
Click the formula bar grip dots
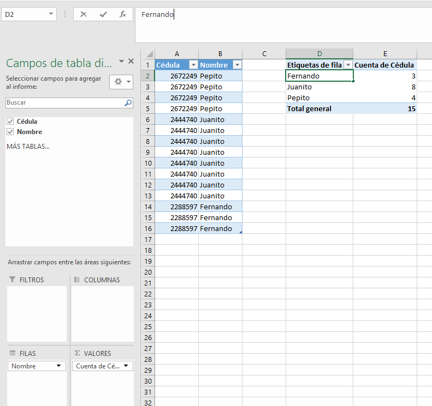tap(65, 14)
